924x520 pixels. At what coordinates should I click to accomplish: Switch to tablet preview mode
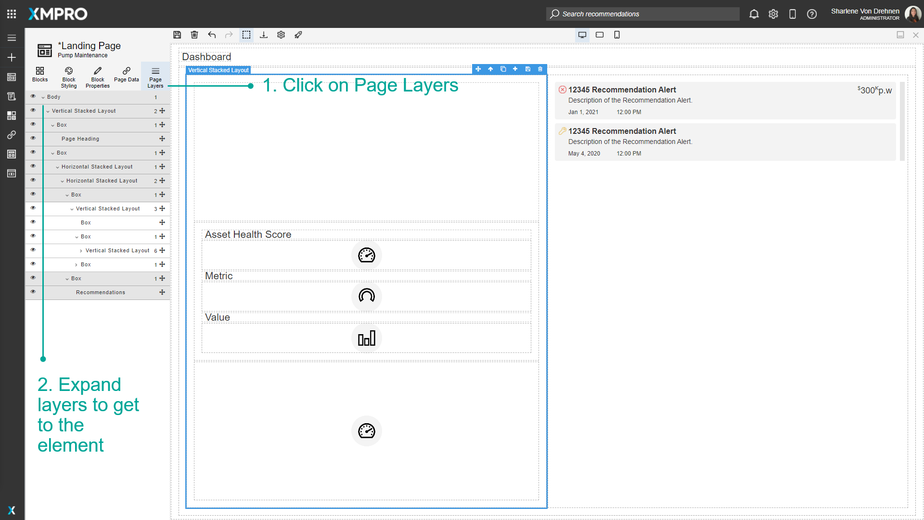(x=600, y=35)
